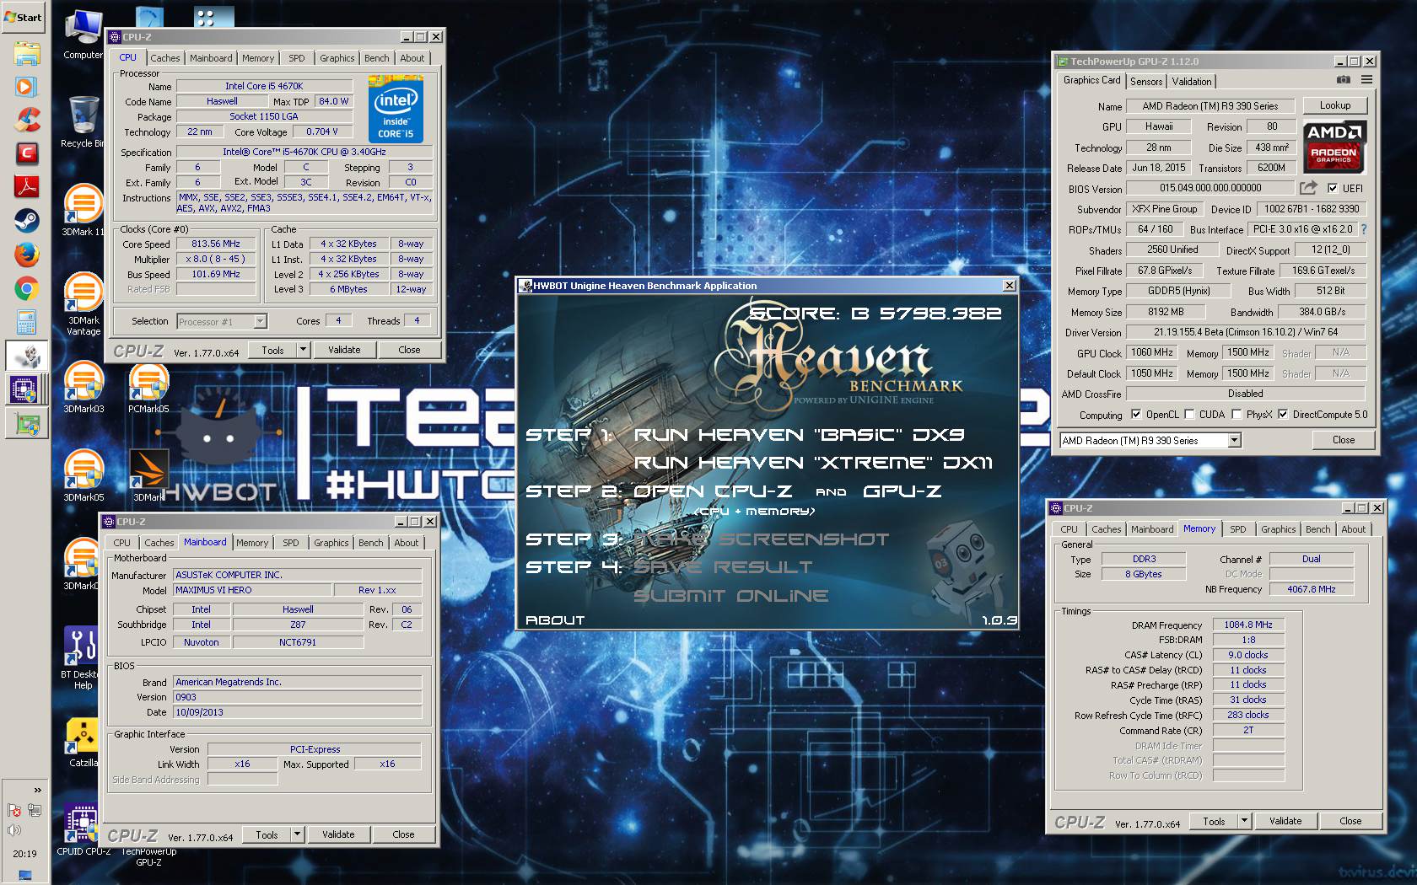Image resolution: width=1417 pixels, height=885 pixels.
Task: Expand Tools arrow in CPU-Z motherboard window
Action: click(297, 834)
